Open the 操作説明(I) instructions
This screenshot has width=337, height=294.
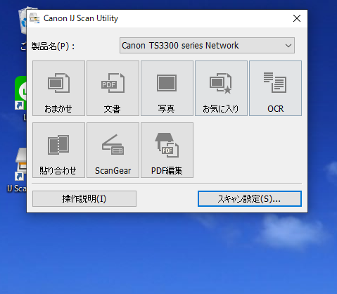(x=84, y=198)
